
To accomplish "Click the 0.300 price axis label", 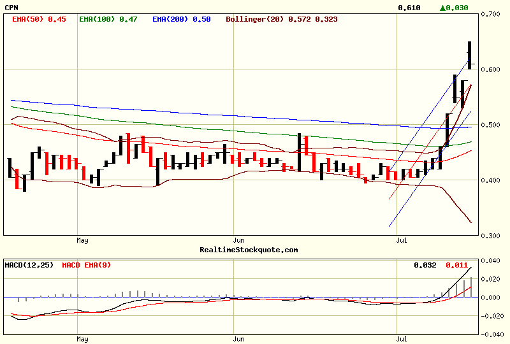I will point(490,236).
